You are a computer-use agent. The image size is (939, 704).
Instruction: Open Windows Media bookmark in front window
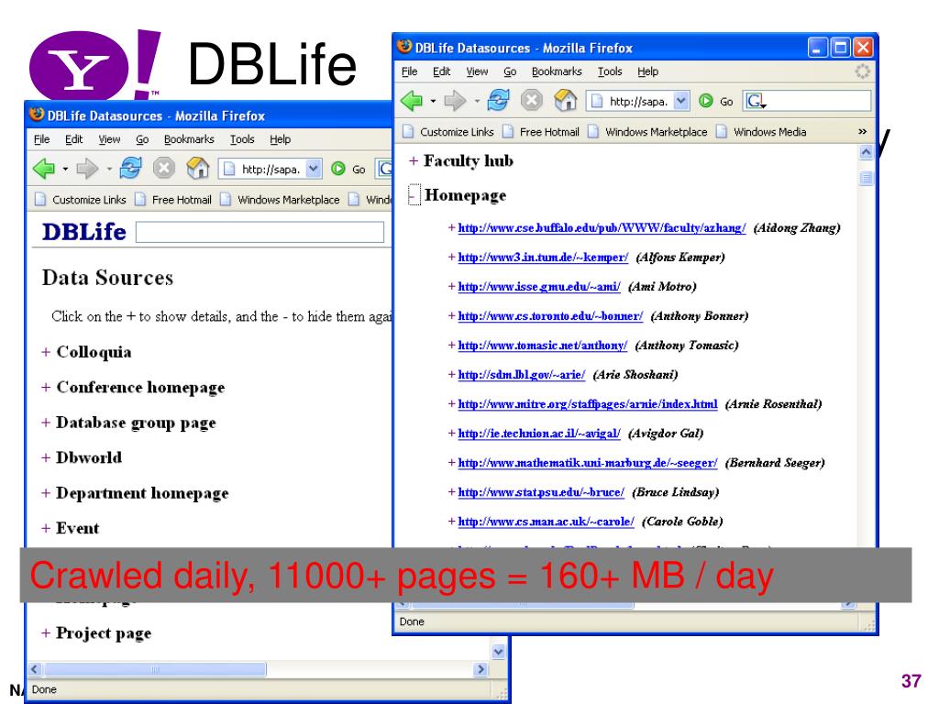[761, 132]
